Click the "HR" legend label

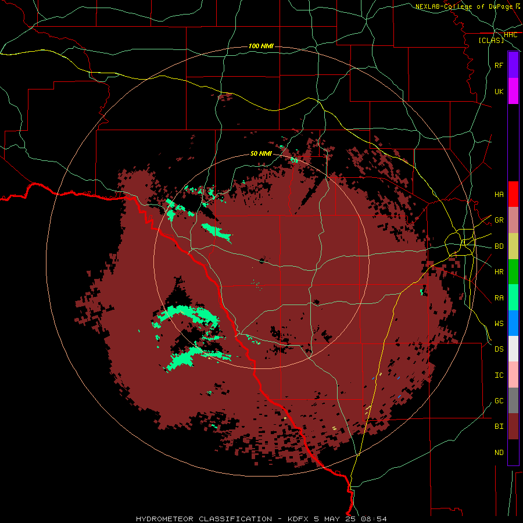click(499, 272)
